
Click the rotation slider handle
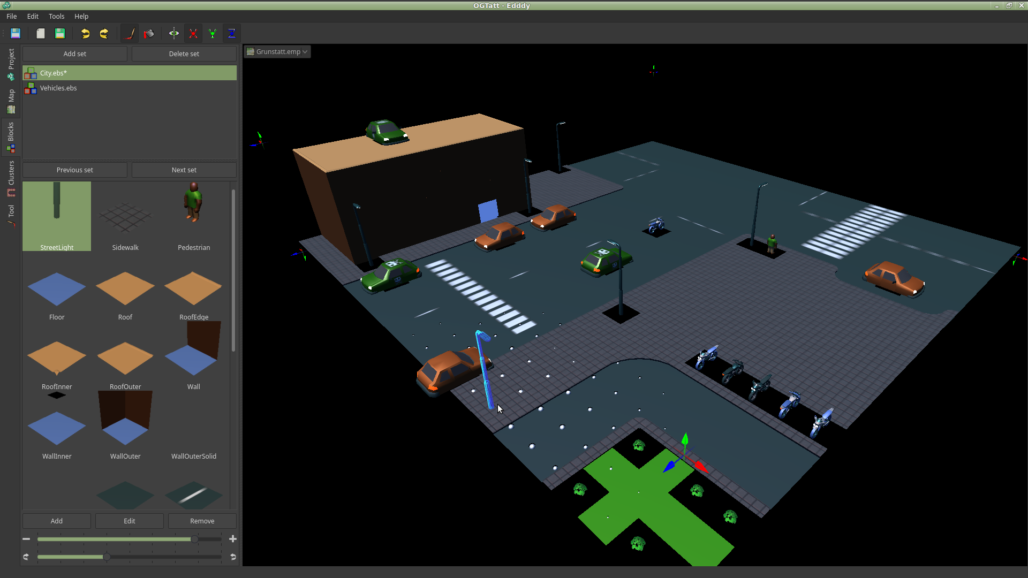[x=107, y=557]
